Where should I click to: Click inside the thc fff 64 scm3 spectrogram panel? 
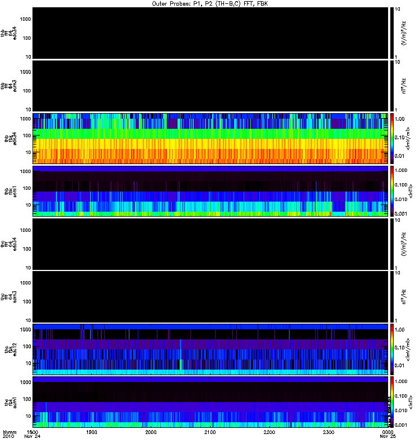[210, 297]
